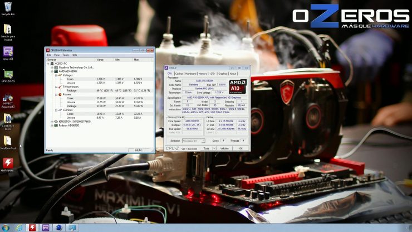Select the Cores row under Voltages
The width and height of the screenshot is (412, 232).
point(100,79)
